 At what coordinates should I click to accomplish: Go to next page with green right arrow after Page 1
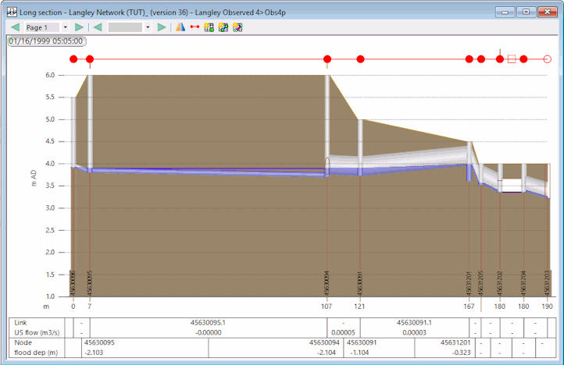pyautogui.click(x=79, y=27)
